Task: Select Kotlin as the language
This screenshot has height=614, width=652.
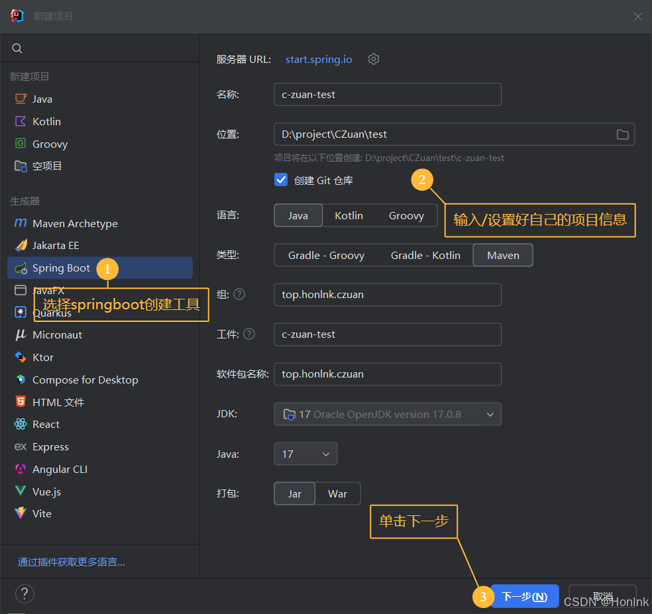Action: coord(349,215)
